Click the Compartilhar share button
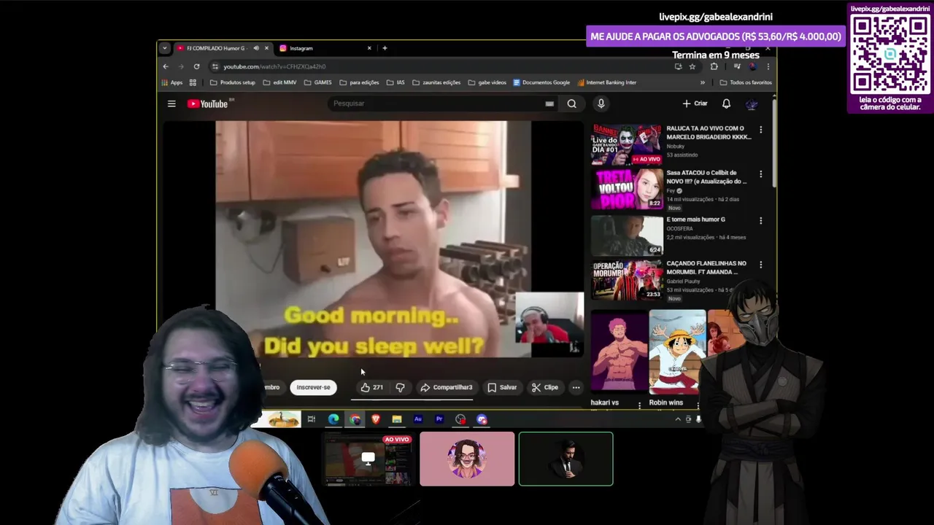 click(x=447, y=387)
